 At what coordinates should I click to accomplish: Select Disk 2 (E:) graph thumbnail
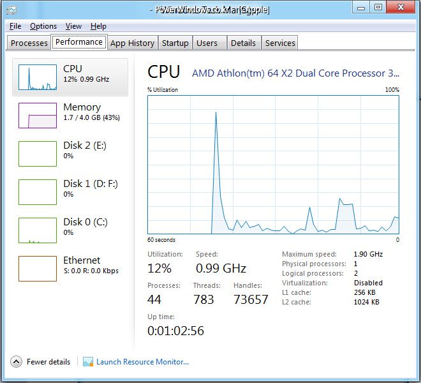click(38, 154)
